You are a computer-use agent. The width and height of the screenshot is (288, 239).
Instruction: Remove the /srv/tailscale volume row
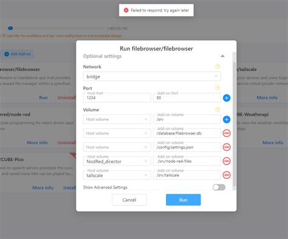[227, 175]
